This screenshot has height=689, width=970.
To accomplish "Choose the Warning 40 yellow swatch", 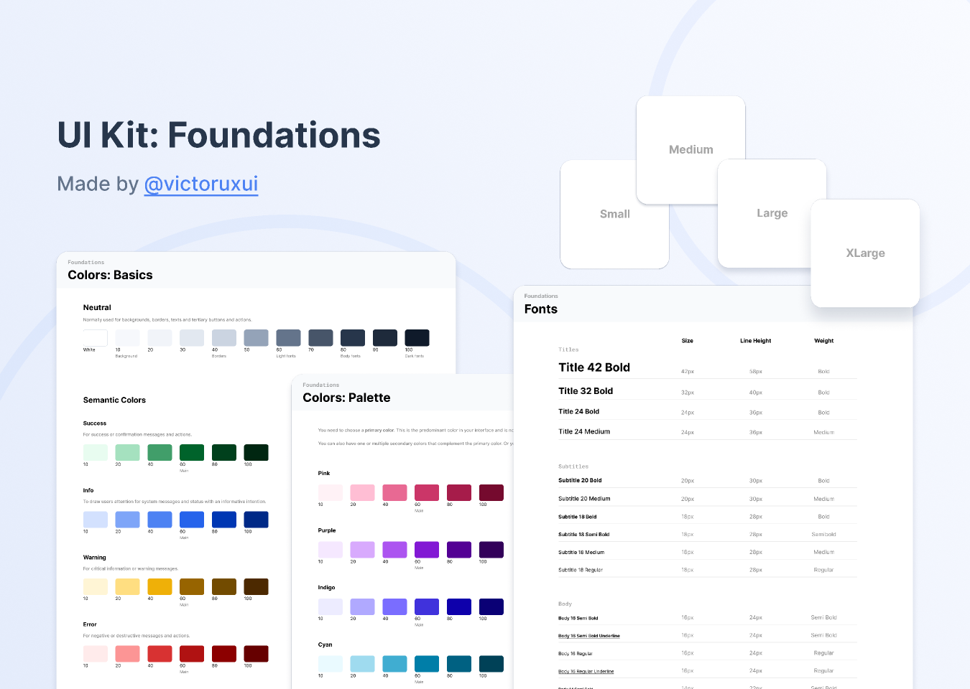I will tap(160, 586).
